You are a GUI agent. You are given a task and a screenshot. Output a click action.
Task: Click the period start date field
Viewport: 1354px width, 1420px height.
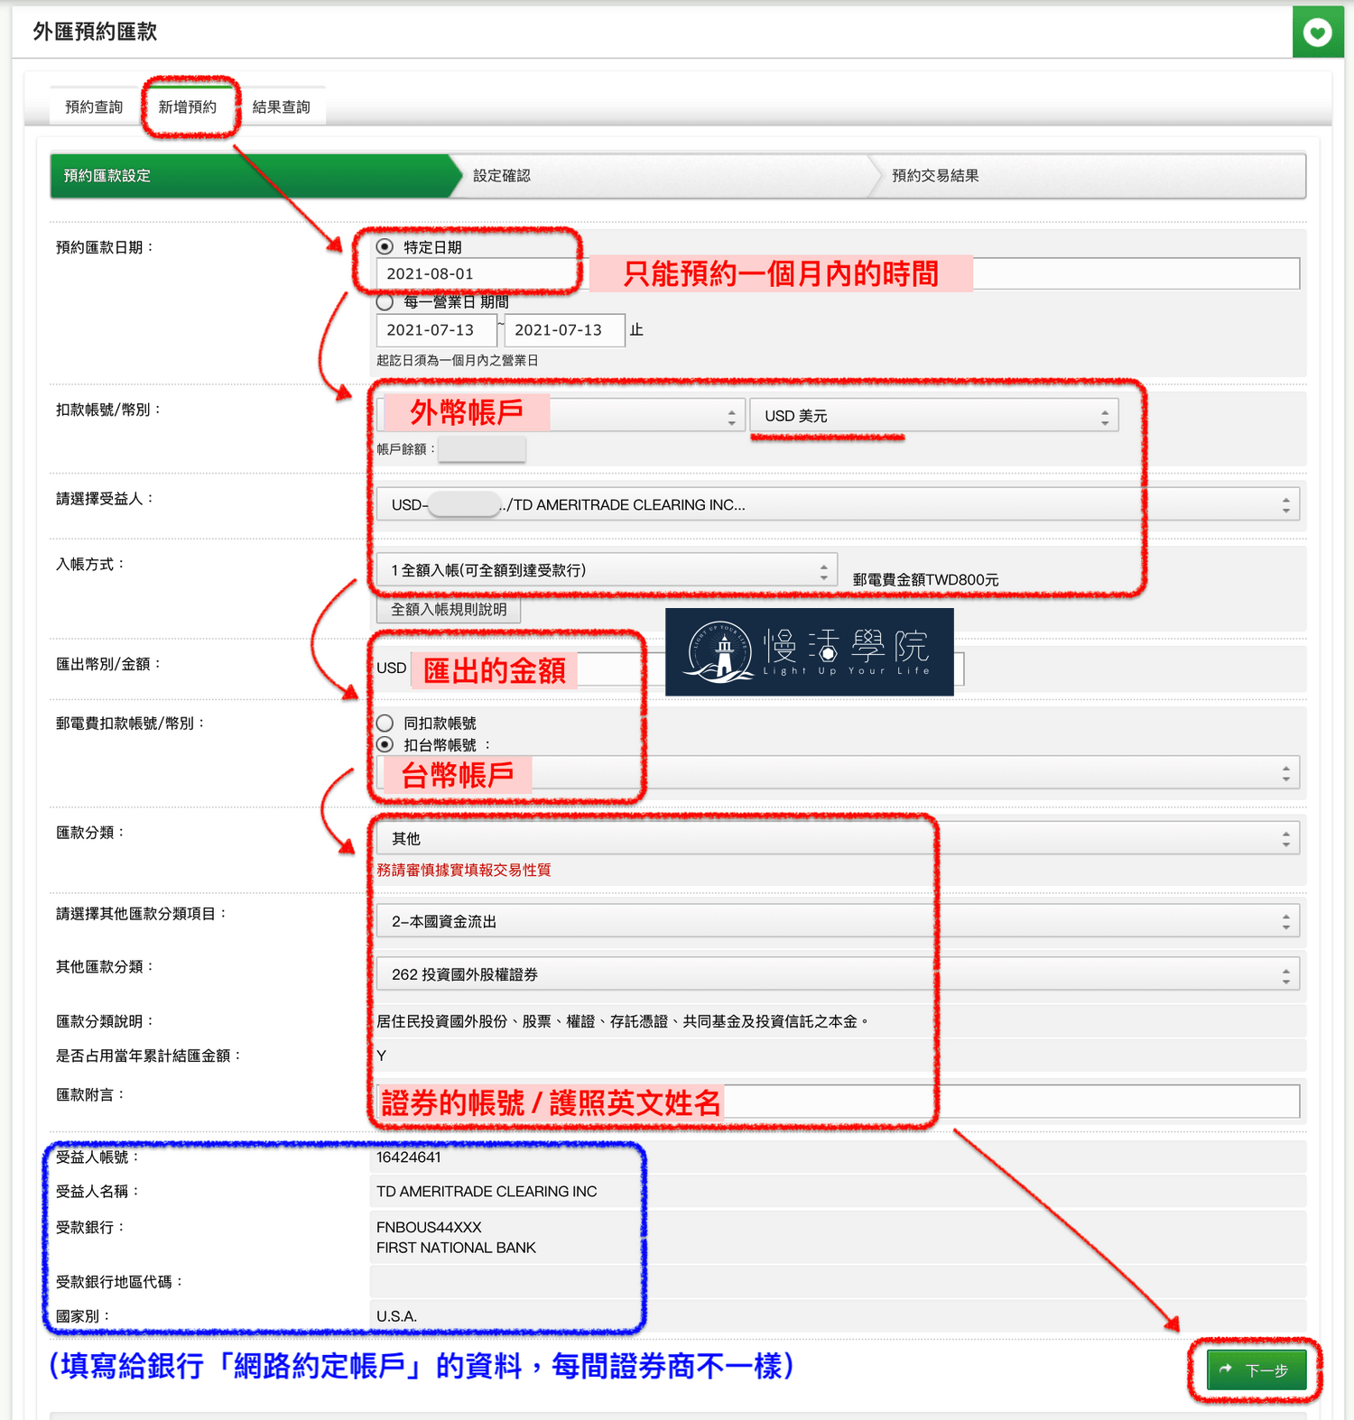(436, 330)
